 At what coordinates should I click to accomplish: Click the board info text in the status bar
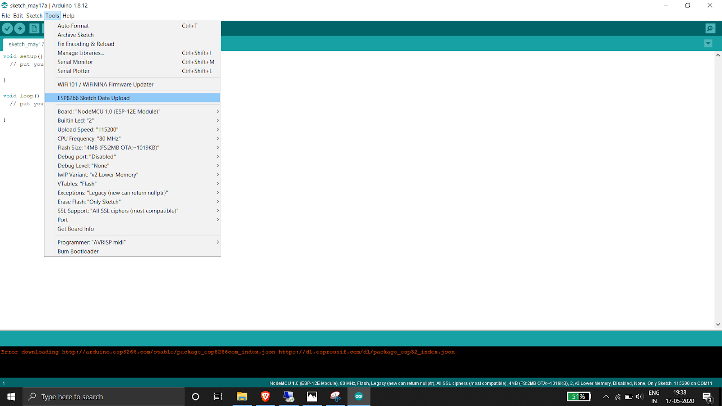point(491,383)
